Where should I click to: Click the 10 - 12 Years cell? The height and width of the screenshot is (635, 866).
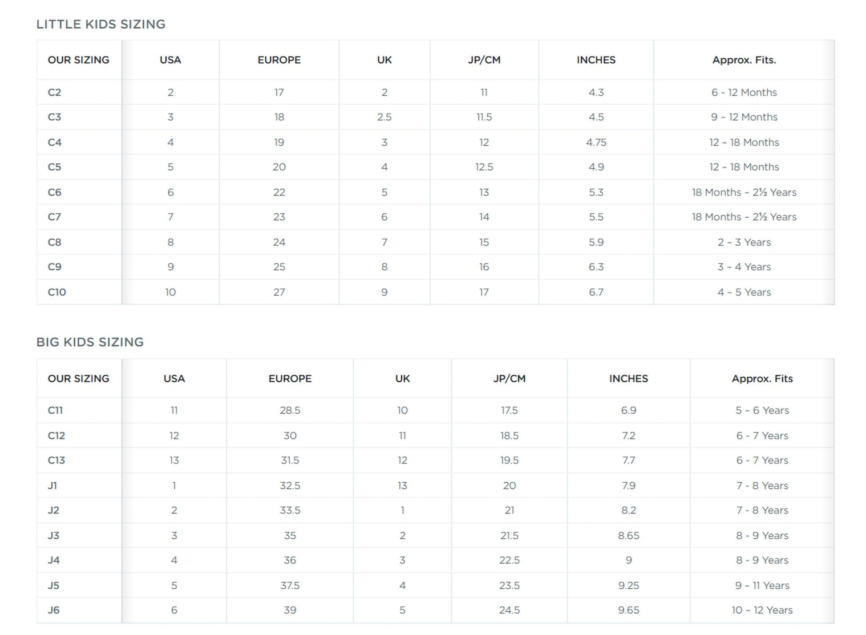click(762, 610)
